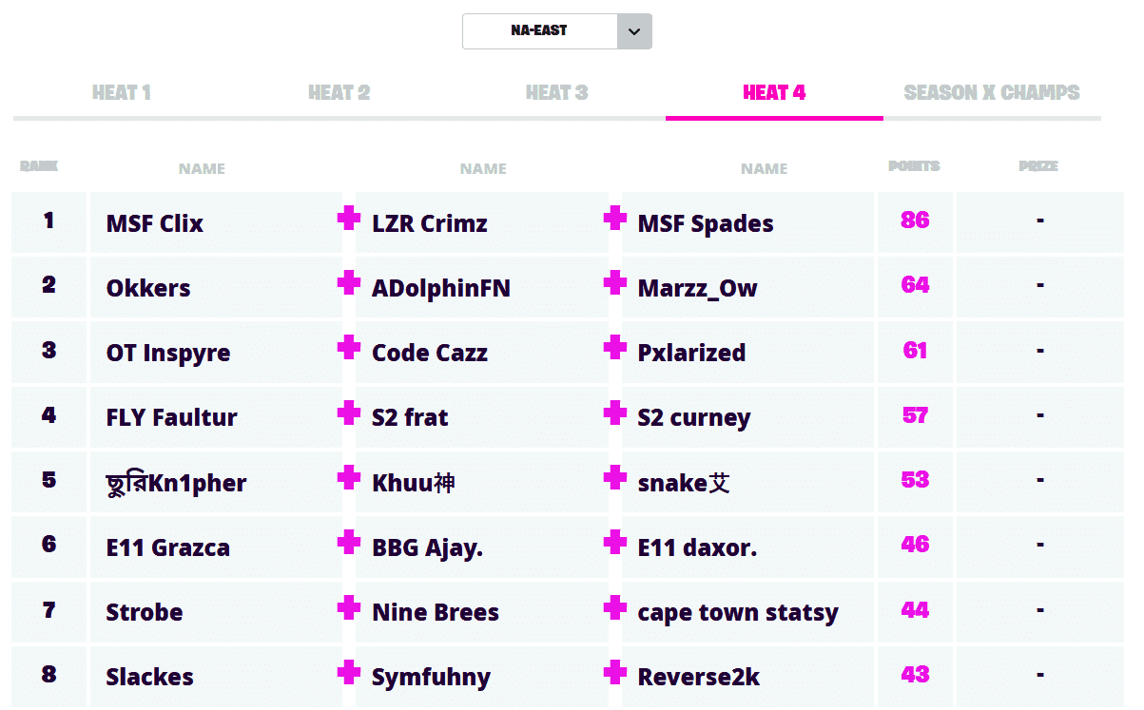The width and height of the screenshot is (1144, 710).
Task: Click player name Symfuhny
Action: [x=432, y=678]
